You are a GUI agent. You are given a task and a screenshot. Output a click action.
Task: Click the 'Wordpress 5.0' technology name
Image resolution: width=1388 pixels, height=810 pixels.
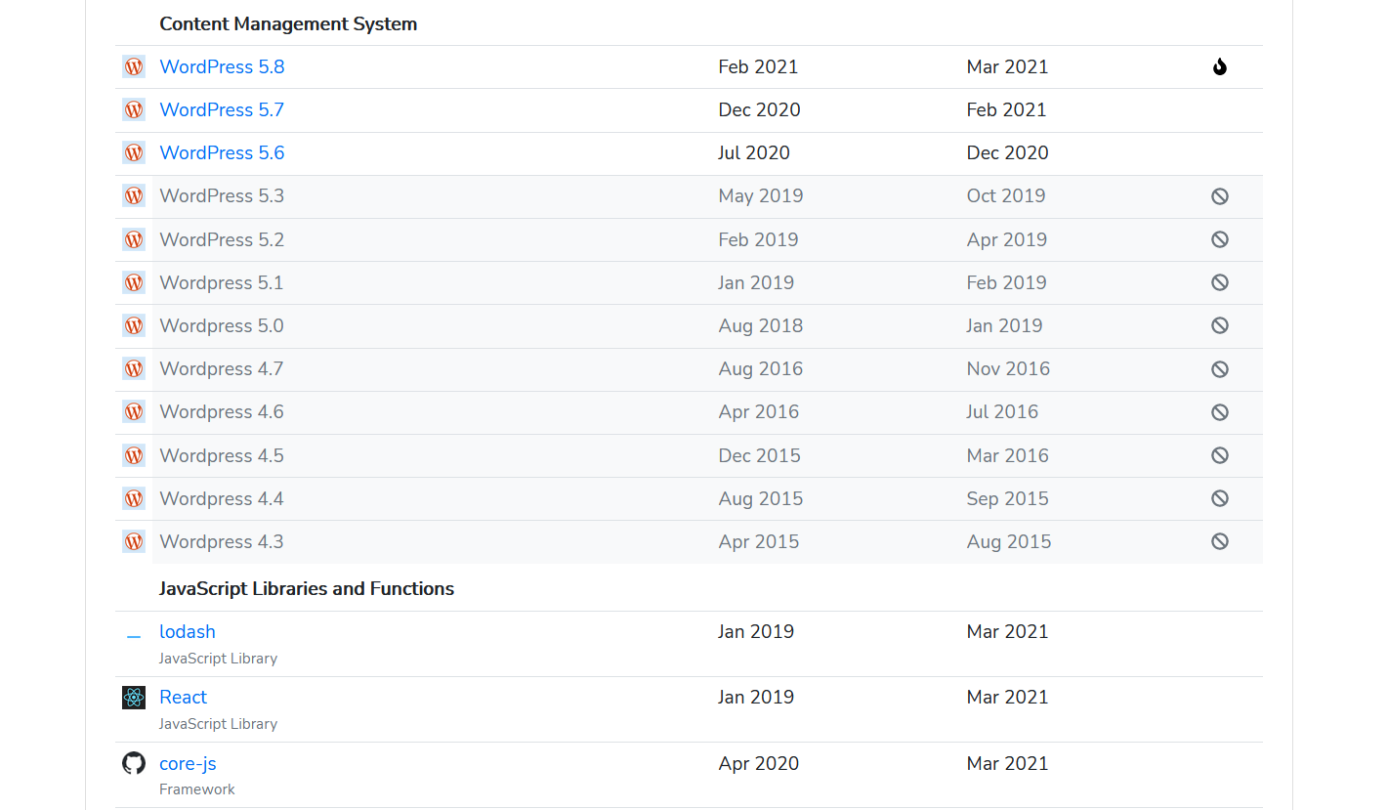[222, 325]
